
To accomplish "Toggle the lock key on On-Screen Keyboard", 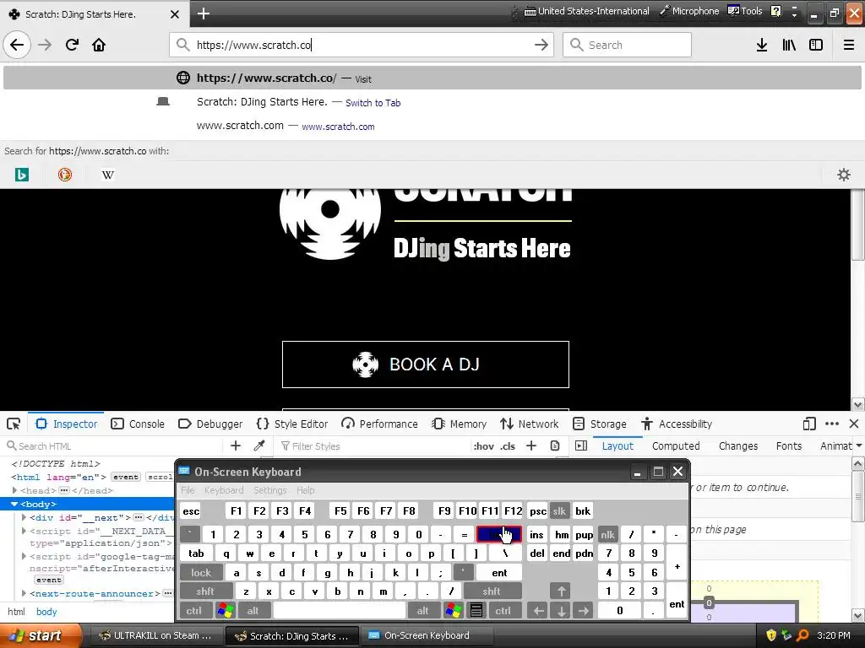I will [x=201, y=573].
